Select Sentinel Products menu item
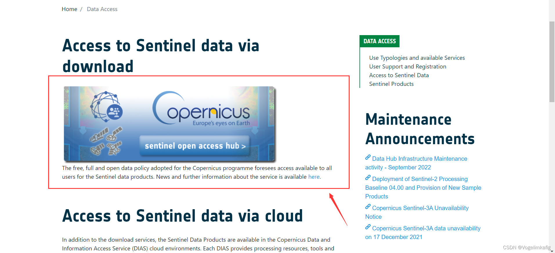This screenshot has height=253, width=555. click(391, 84)
